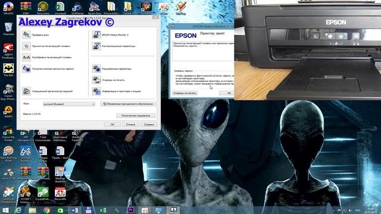Select the XCOM Enemy desktop shortcut
The image size is (381, 214).
pos(25,195)
